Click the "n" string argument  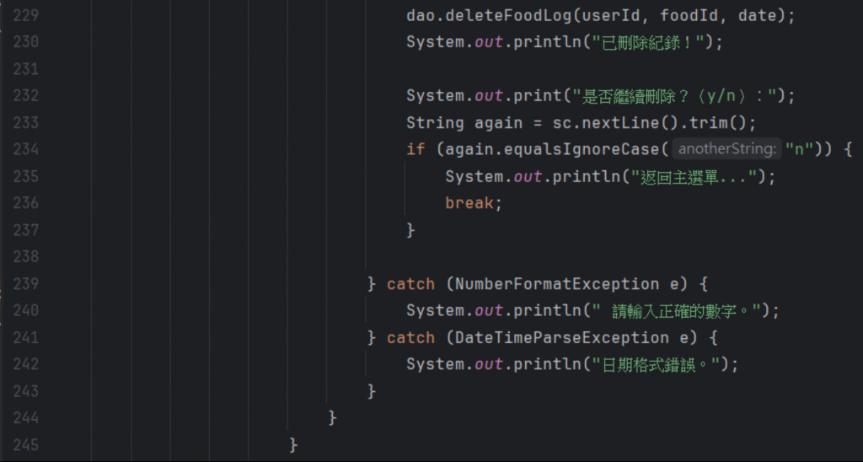click(x=799, y=149)
